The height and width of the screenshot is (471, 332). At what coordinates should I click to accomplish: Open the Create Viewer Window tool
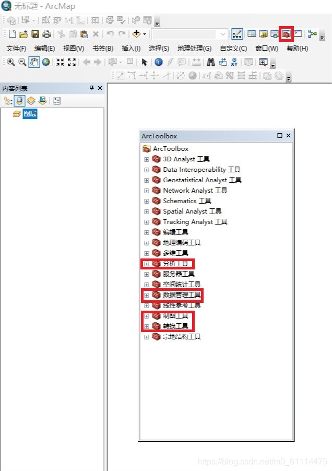coord(263,62)
